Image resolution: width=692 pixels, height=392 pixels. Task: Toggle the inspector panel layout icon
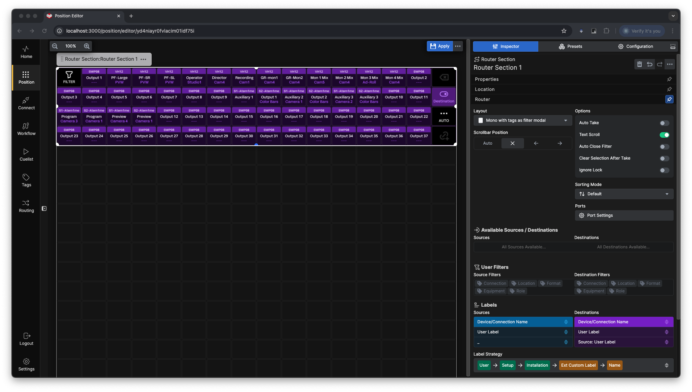pos(673,46)
